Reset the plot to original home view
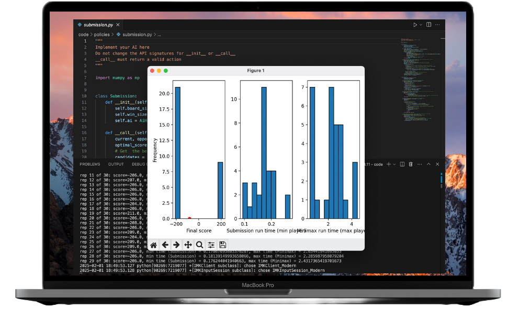This screenshot has height=319, width=519. point(153,245)
